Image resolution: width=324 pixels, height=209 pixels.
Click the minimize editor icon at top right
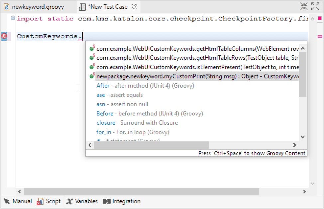tap(304, 6)
